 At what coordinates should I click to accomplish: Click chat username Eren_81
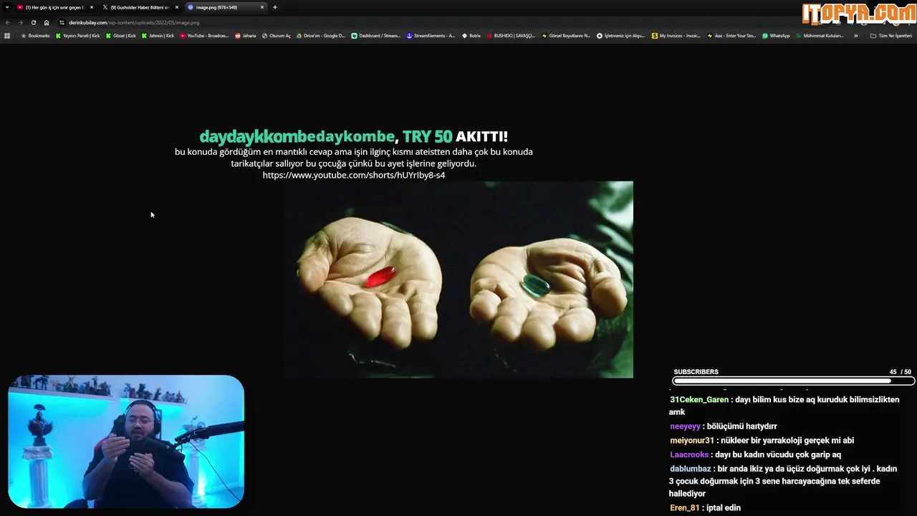point(684,507)
